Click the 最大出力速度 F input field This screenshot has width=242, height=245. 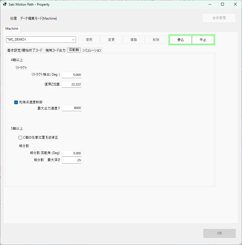[71, 108]
